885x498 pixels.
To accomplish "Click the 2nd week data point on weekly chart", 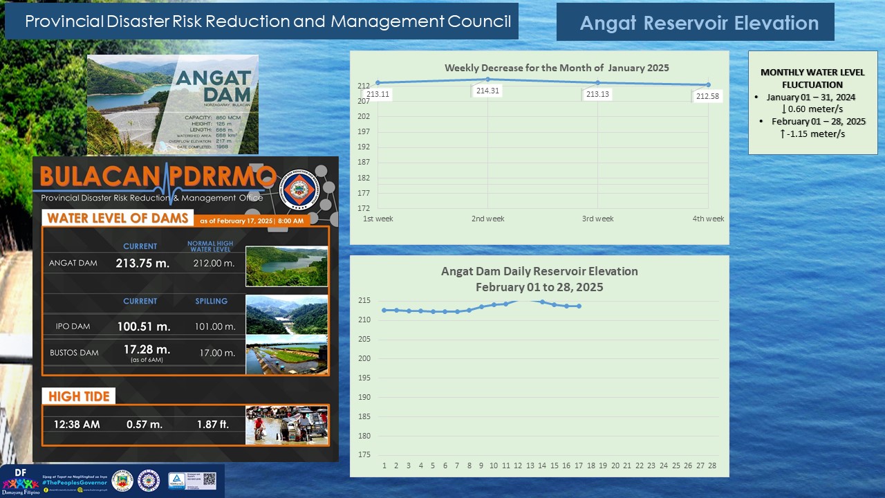I will (x=488, y=79).
